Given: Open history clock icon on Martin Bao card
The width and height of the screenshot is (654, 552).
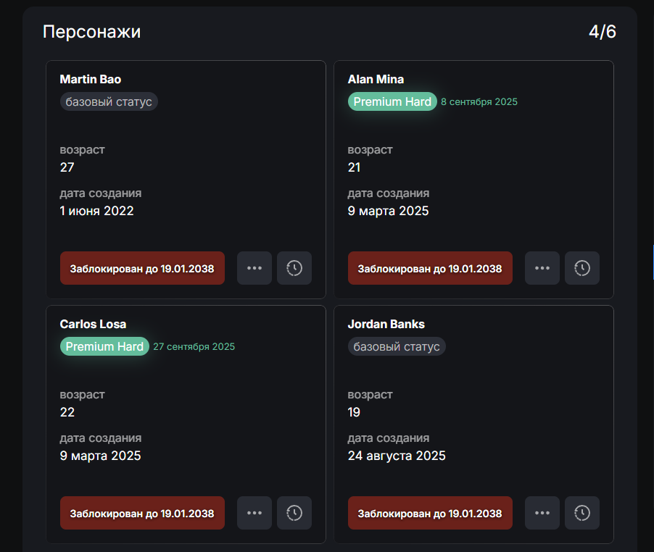Looking at the screenshot, I should click(294, 268).
